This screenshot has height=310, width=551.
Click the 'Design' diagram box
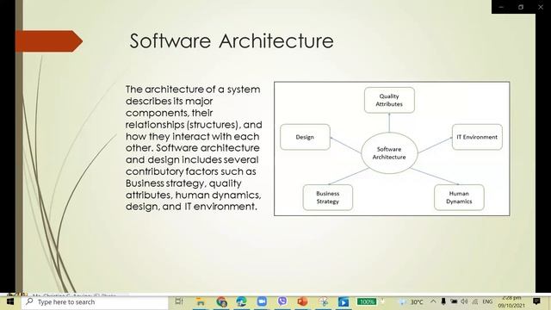pyautogui.click(x=305, y=137)
